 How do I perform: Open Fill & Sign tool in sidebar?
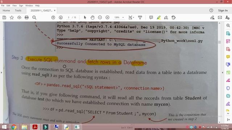click(x=228, y=104)
